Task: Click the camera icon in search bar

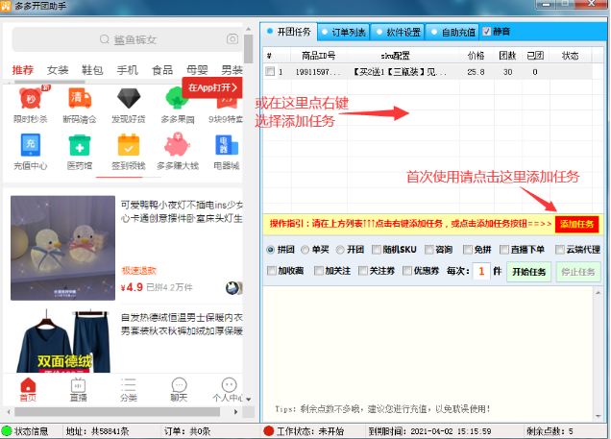Action: tap(232, 39)
